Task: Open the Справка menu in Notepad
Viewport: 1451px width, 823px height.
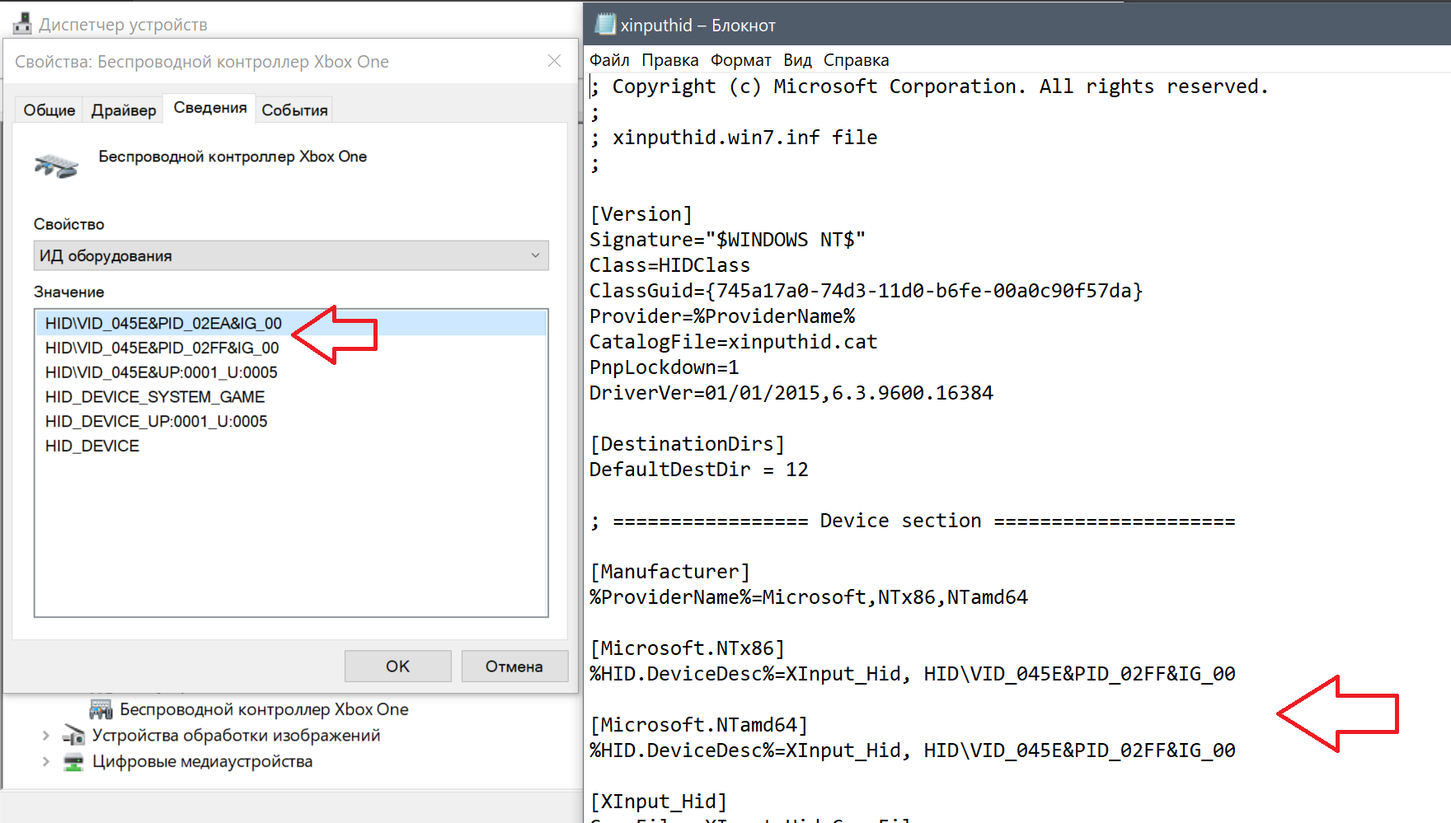Action: tap(857, 60)
